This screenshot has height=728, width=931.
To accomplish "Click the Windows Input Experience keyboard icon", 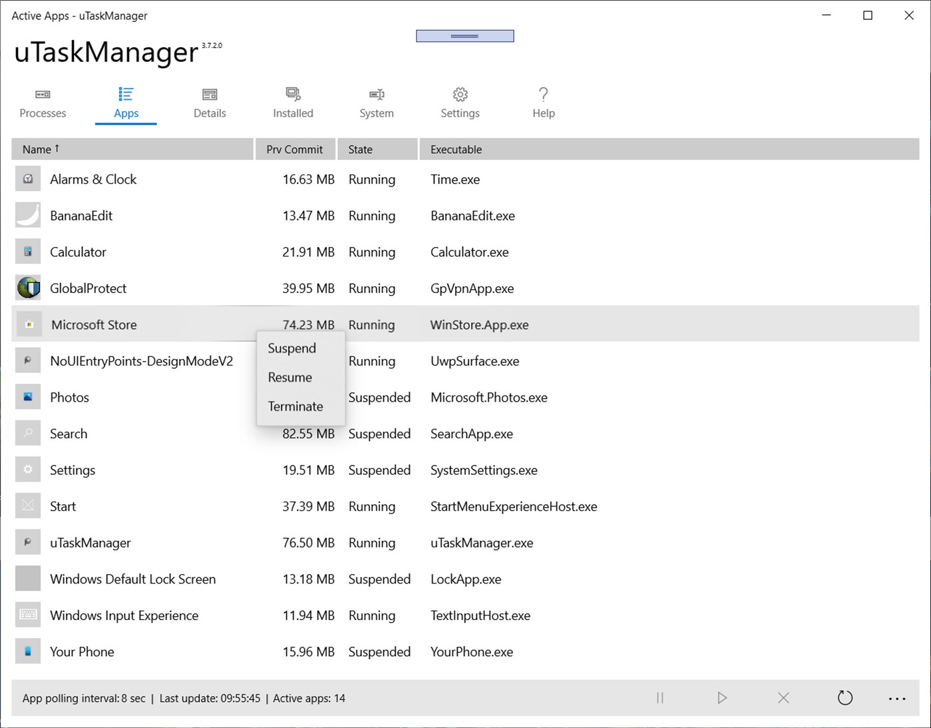I will tap(27, 614).
